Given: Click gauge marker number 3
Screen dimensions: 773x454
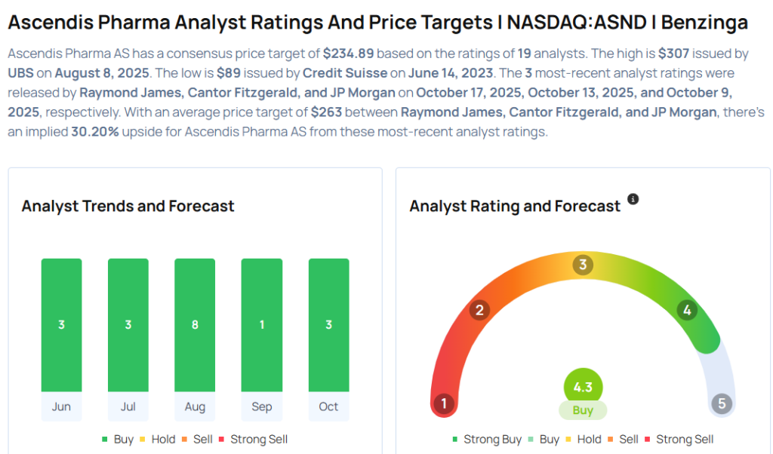Looking at the screenshot, I should click(x=583, y=265).
